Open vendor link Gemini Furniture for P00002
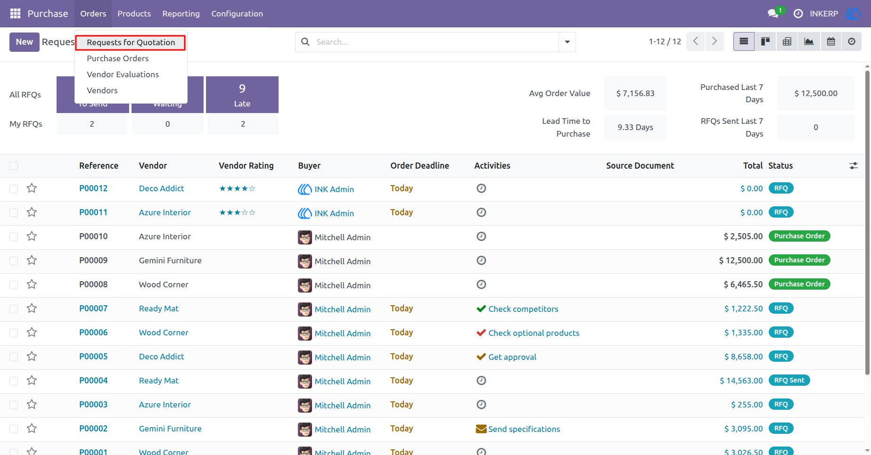Screen dimensions: 871x455 coord(170,429)
